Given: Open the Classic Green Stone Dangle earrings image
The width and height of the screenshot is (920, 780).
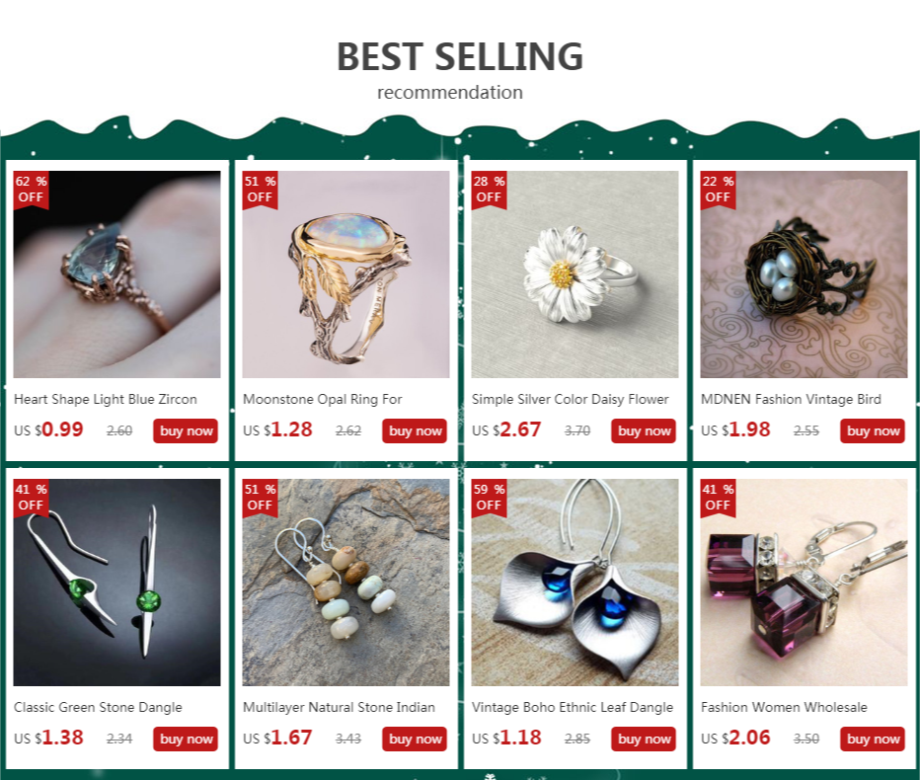Looking at the screenshot, I should [x=116, y=583].
